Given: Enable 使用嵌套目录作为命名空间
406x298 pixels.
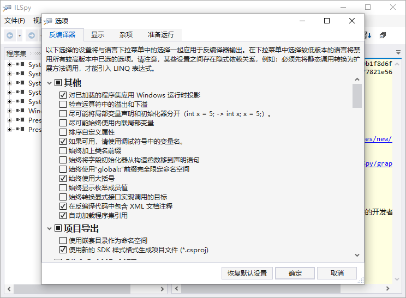Looking at the screenshot, I should coord(63,241).
